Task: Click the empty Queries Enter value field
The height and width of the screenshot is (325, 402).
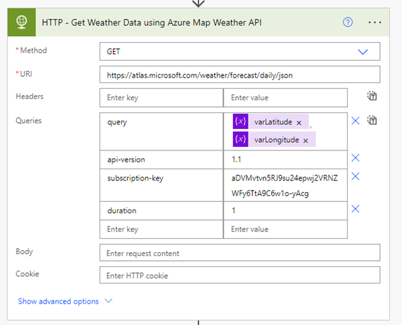Action: point(285,229)
